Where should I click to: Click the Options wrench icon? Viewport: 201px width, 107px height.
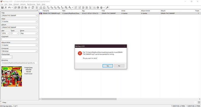[107, 8]
